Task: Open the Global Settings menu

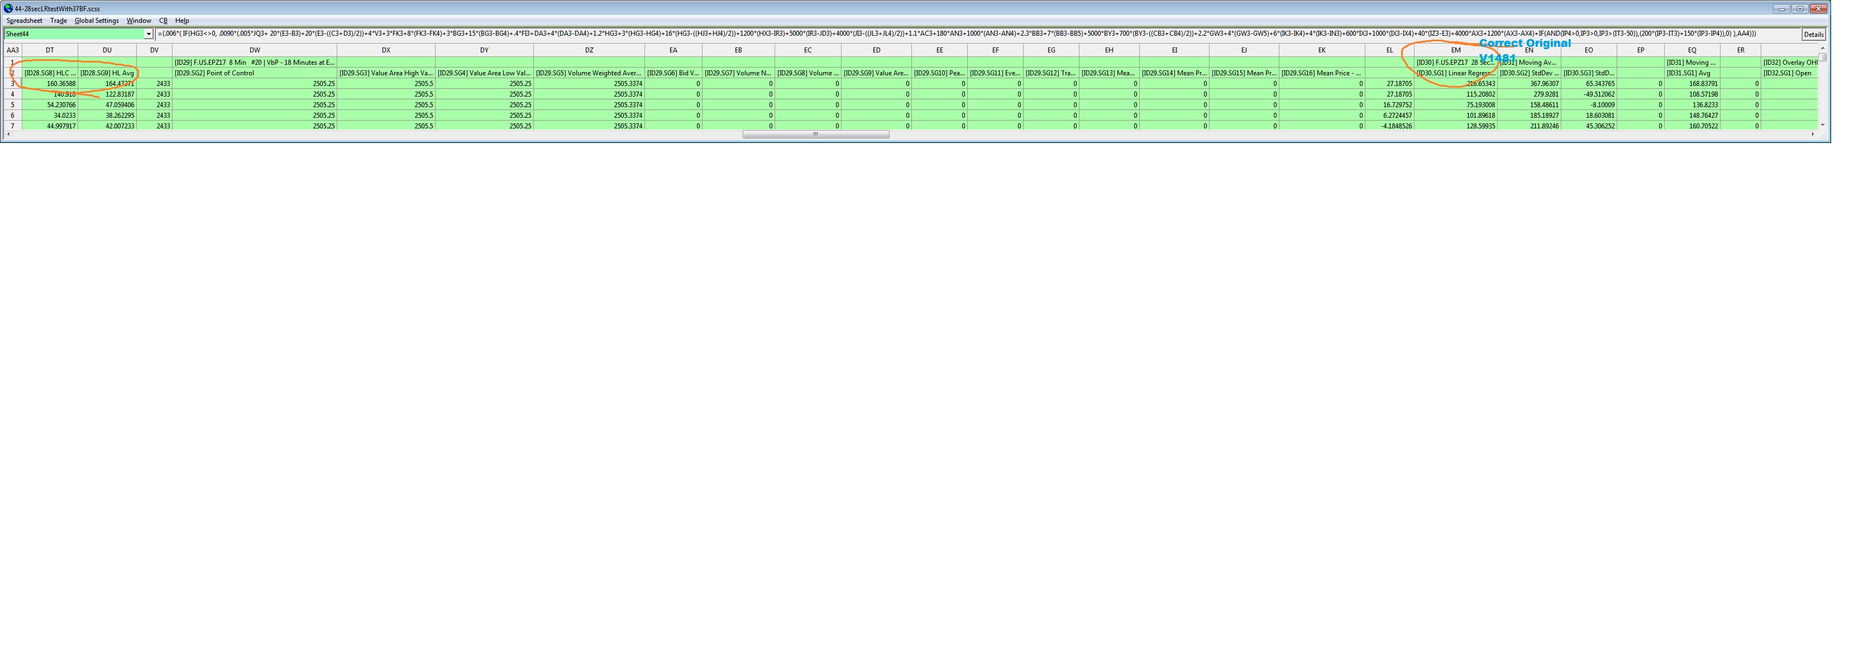Action: click(x=97, y=21)
